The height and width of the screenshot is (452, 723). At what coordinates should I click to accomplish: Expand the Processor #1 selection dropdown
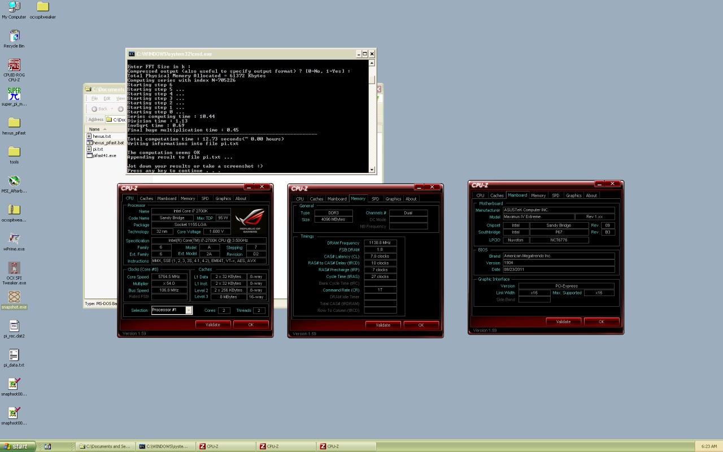pyautogui.click(x=189, y=310)
